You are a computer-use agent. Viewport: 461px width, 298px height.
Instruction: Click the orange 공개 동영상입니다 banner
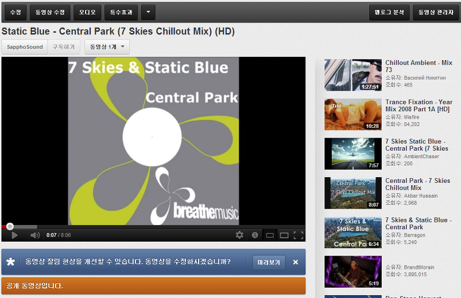[x=153, y=285]
